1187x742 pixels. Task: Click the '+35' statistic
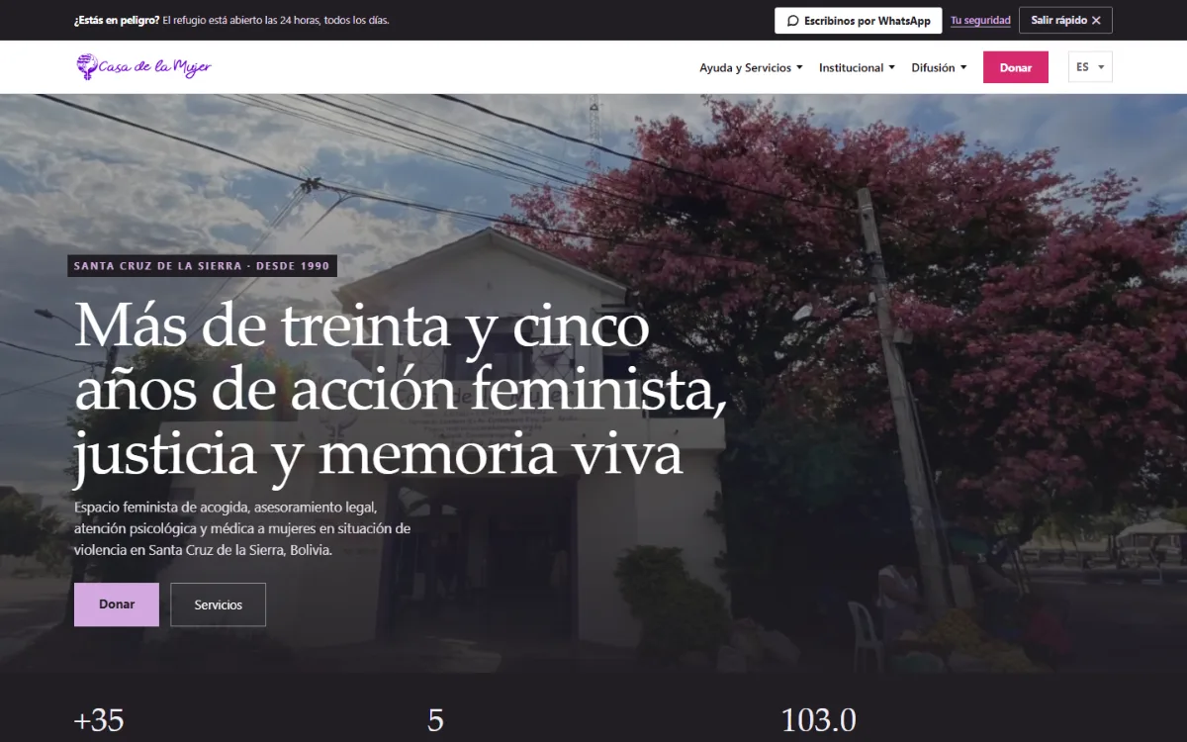point(99,720)
